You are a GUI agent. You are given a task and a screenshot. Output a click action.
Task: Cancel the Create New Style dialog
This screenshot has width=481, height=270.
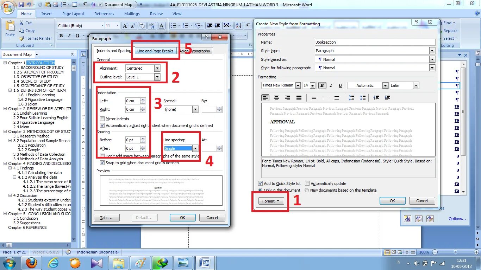[x=422, y=201]
